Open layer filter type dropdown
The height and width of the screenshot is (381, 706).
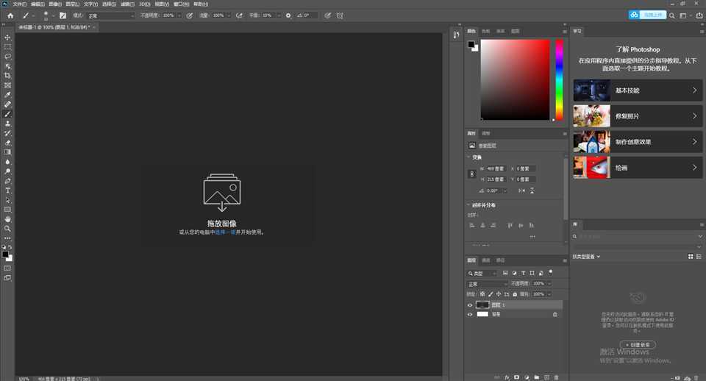(x=482, y=273)
